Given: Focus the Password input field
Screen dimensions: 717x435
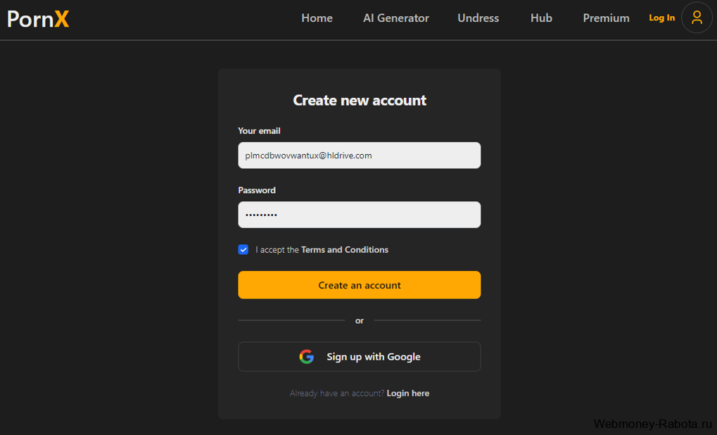Looking at the screenshot, I should [360, 215].
